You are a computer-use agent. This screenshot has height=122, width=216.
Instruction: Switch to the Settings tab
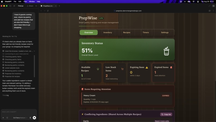click(165, 32)
